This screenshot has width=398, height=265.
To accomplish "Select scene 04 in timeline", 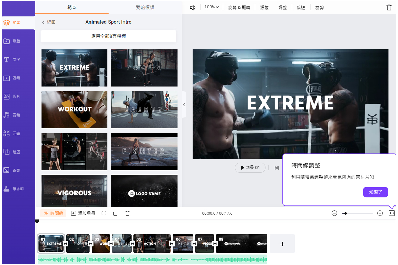I will [x=121, y=244].
